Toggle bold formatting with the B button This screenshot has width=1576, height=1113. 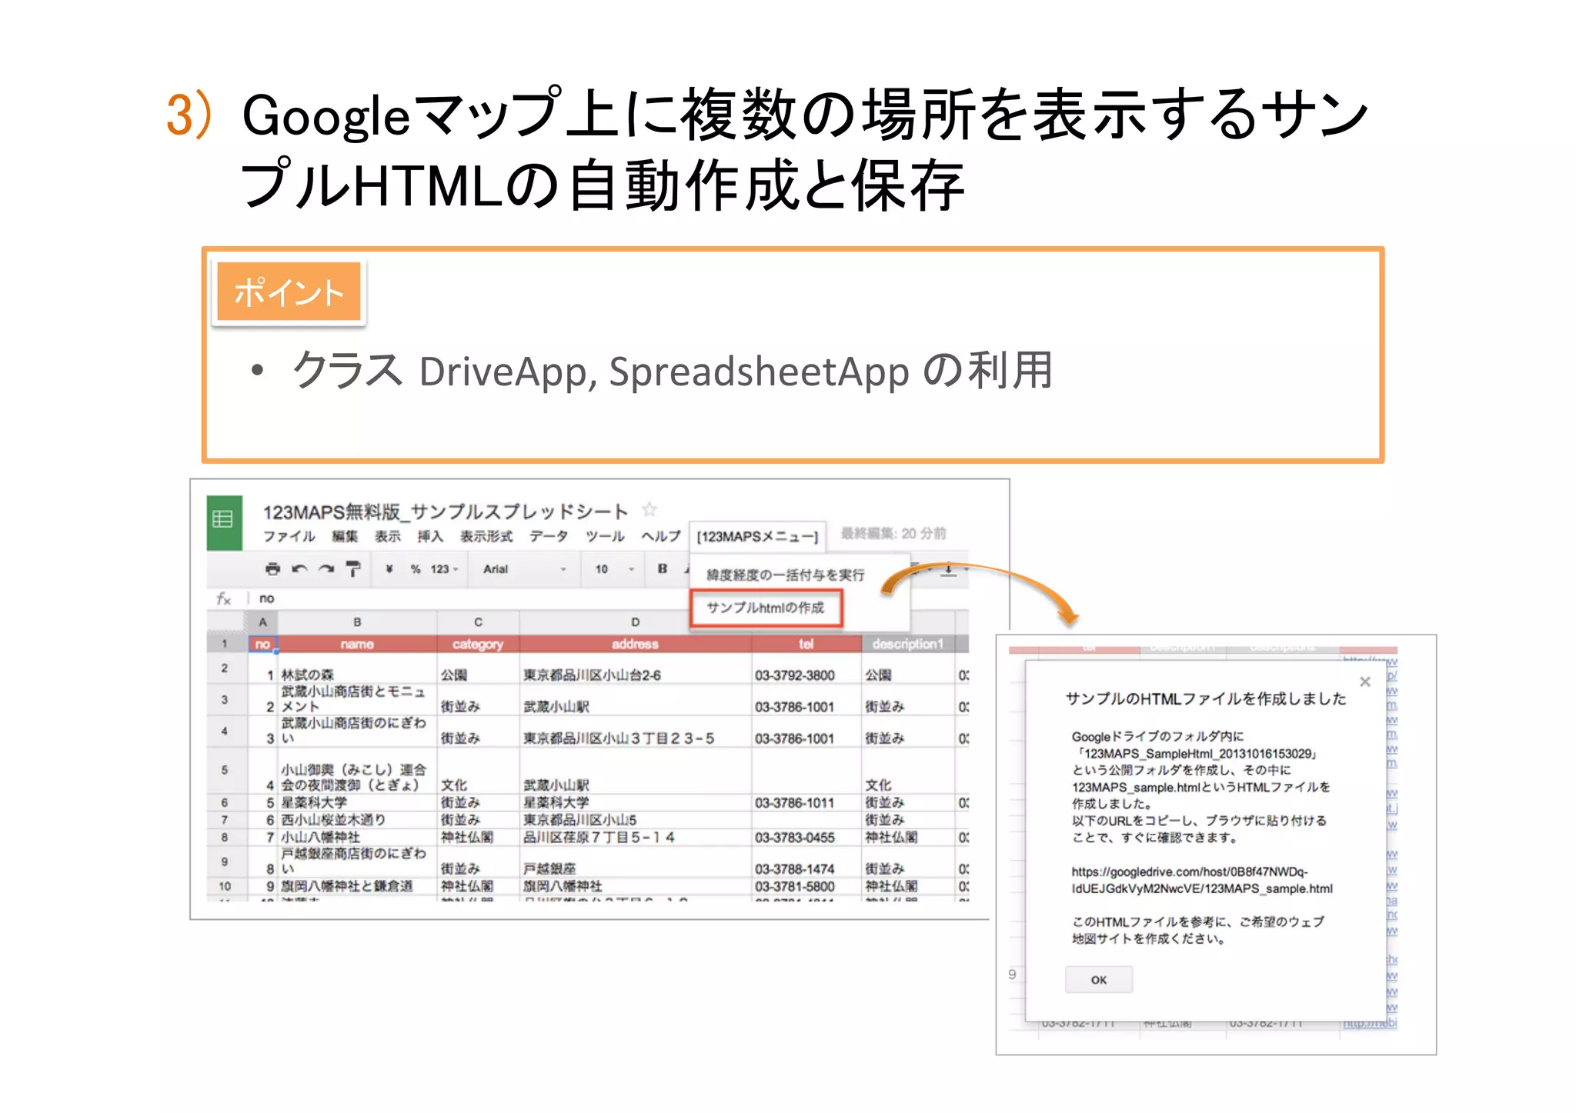[662, 568]
